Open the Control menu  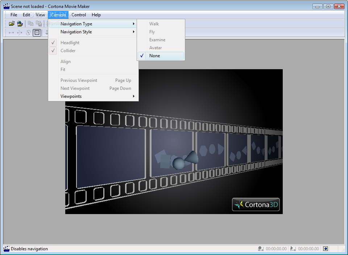pos(79,15)
